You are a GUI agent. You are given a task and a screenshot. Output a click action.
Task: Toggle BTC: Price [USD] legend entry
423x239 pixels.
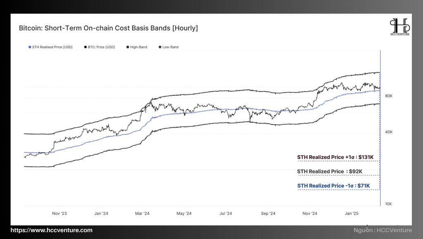pos(100,47)
